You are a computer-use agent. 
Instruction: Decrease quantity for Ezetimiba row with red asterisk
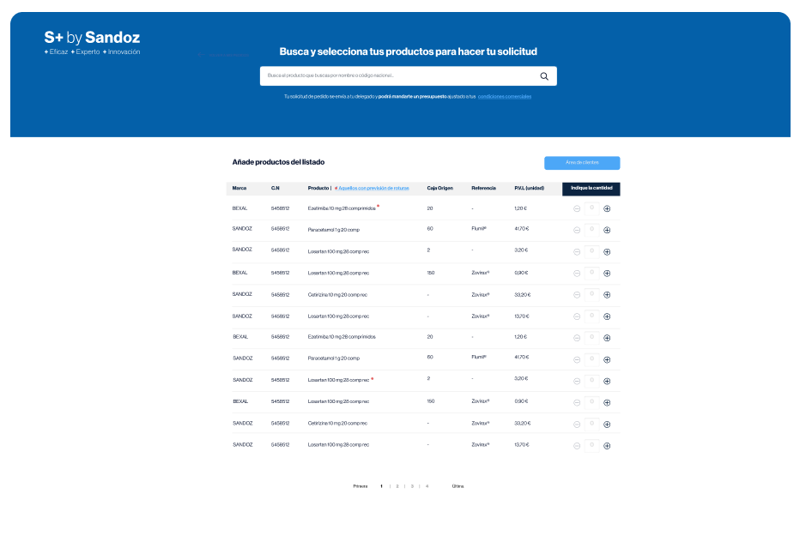577,208
